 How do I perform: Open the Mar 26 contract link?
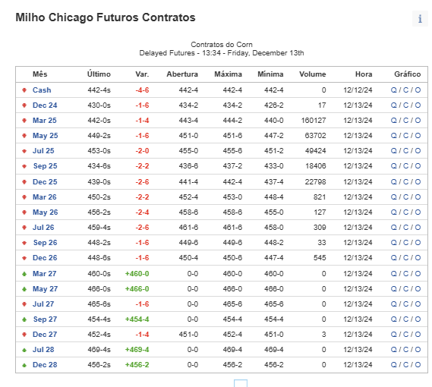click(x=44, y=197)
